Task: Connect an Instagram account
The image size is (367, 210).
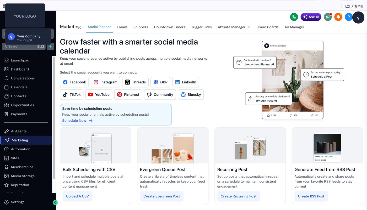Action: [x=106, y=82]
